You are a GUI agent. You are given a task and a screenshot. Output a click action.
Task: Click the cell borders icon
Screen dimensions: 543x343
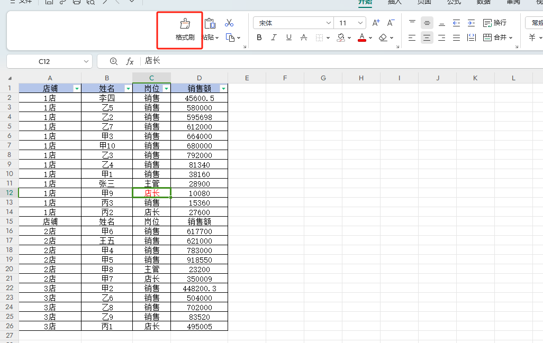[319, 38]
